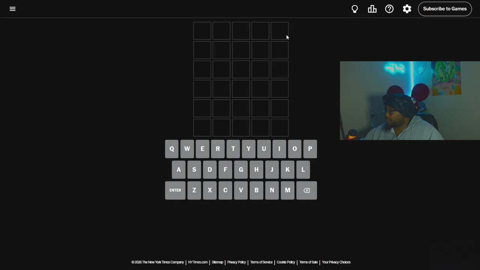Click the N key
This screenshot has width=480, height=270.
click(x=272, y=190)
